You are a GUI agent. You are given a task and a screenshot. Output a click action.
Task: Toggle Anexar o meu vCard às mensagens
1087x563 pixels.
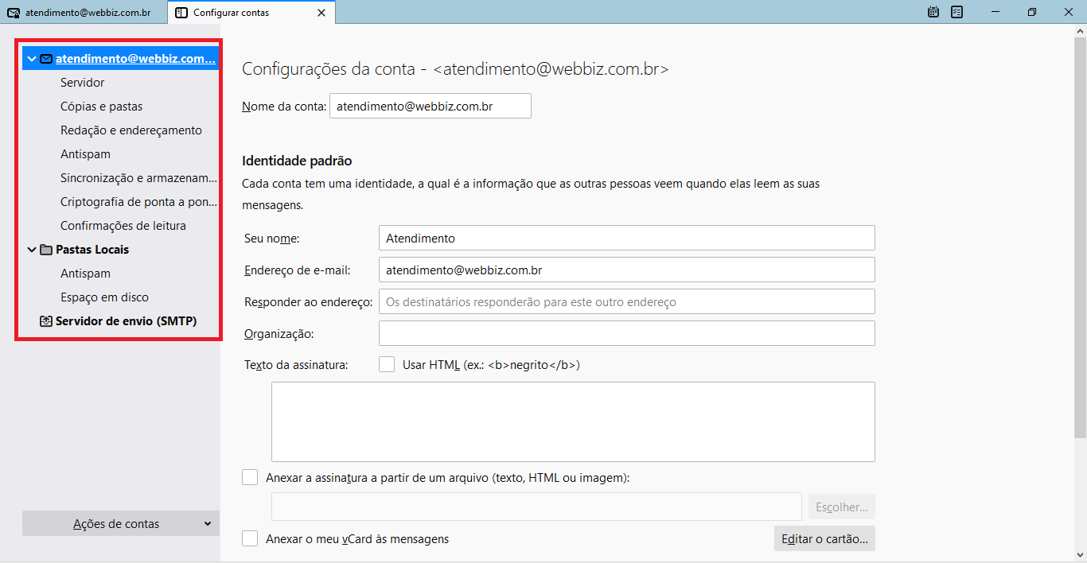[x=250, y=538]
